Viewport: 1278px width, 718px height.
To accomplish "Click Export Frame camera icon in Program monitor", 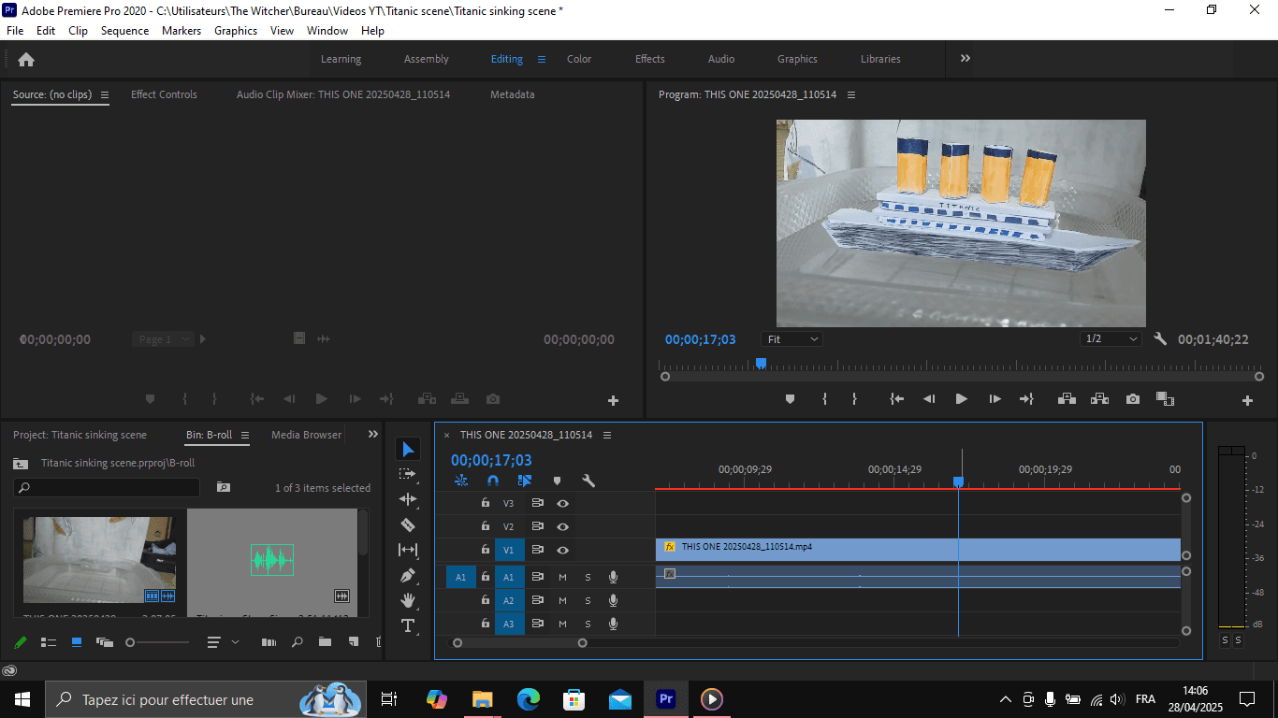I will (x=1133, y=399).
